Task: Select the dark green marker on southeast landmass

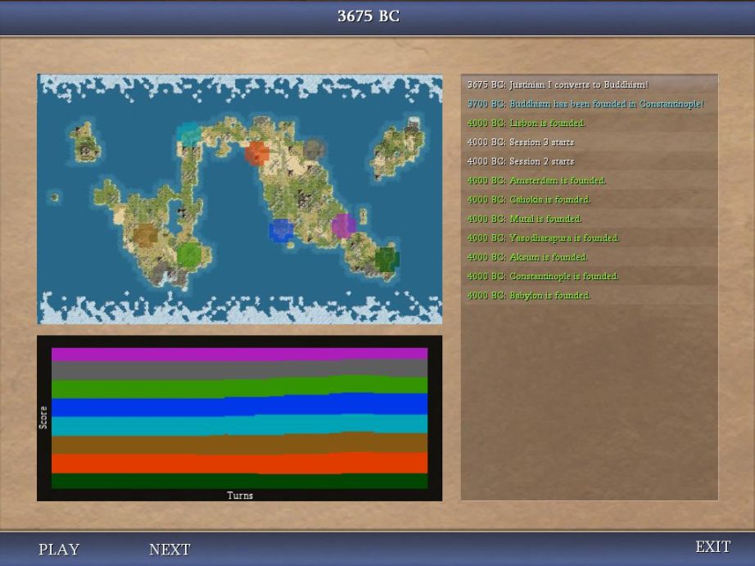Action: pos(387,260)
